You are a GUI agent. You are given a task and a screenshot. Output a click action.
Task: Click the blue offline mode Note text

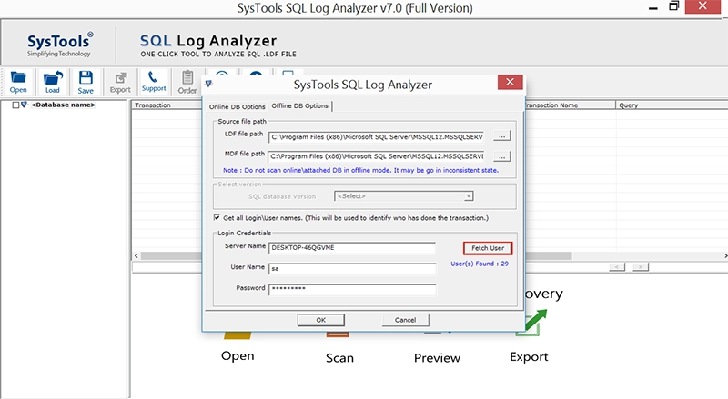pyautogui.click(x=360, y=170)
